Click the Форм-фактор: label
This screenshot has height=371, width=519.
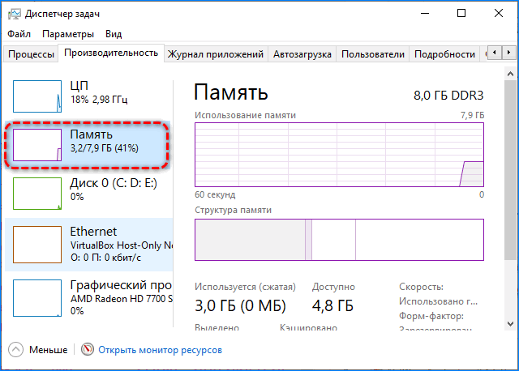click(x=431, y=316)
